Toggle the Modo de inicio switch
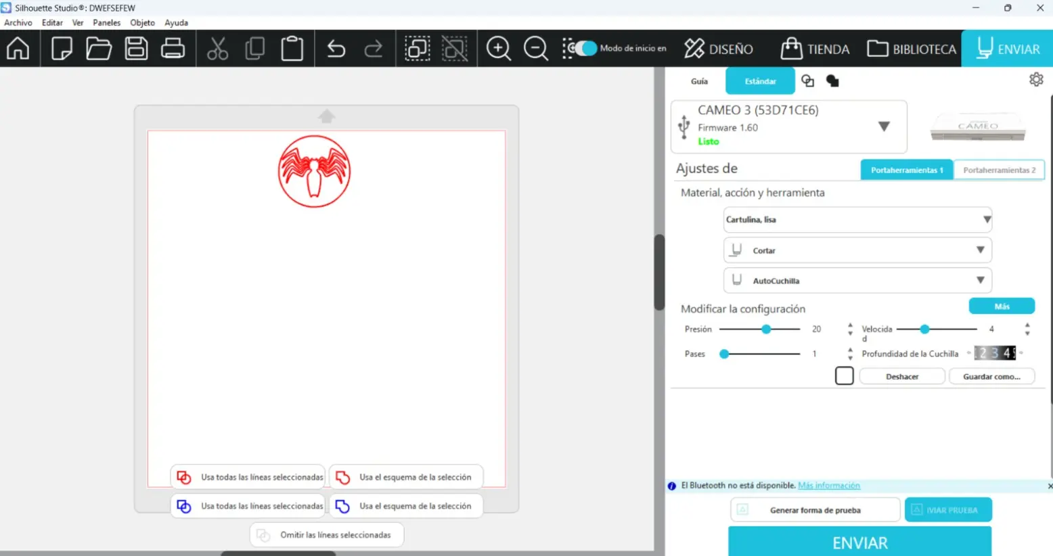The image size is (1053, 556). (585, 48)
